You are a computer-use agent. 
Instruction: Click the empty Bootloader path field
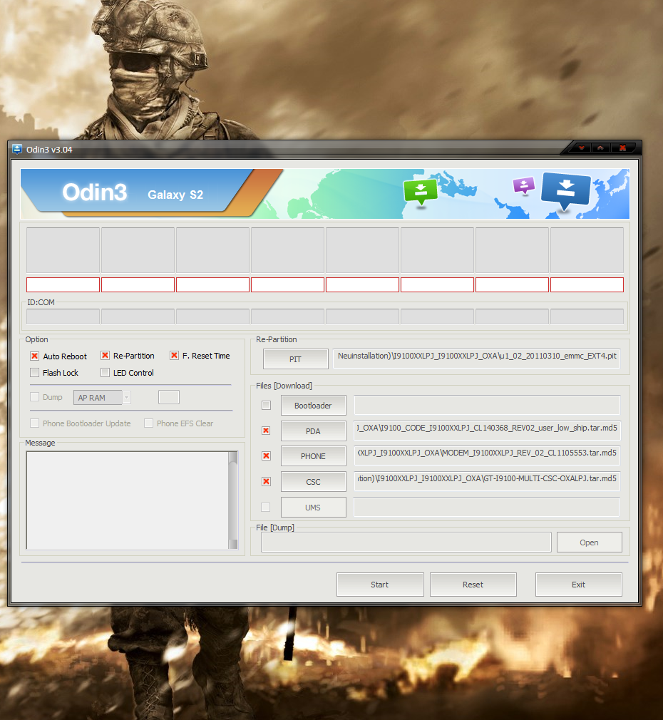(x=487, y=405)
